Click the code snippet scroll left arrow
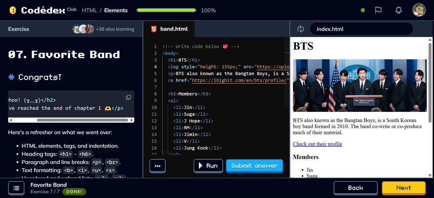This screenshot has width=434, height=198. click(10, 120)
